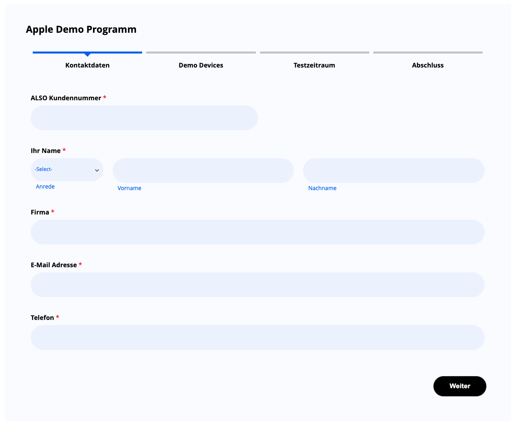Open the Anrede select dropdown
511x421 pixels.
[67, 170]
